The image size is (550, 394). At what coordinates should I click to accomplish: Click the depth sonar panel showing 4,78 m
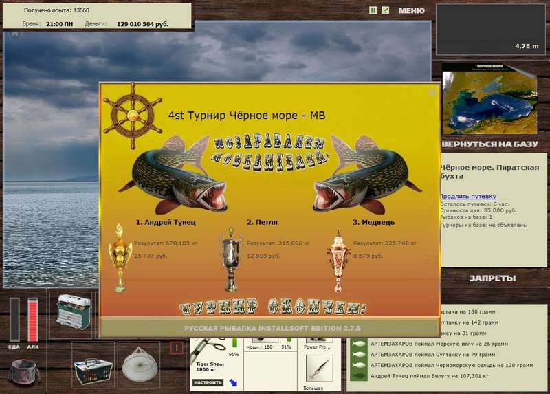pos(490,30)
